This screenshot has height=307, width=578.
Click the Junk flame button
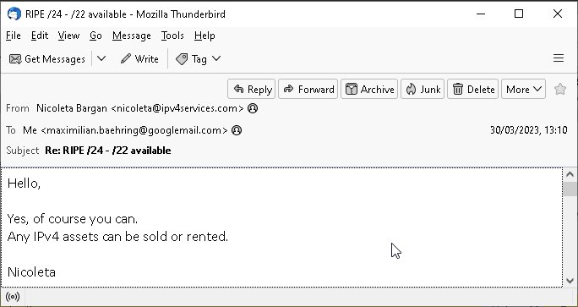coord(423,89)
